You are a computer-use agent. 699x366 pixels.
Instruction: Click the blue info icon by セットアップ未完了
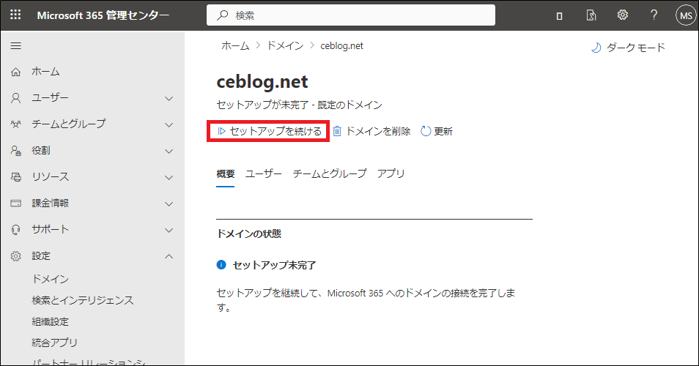click(221, 265)
